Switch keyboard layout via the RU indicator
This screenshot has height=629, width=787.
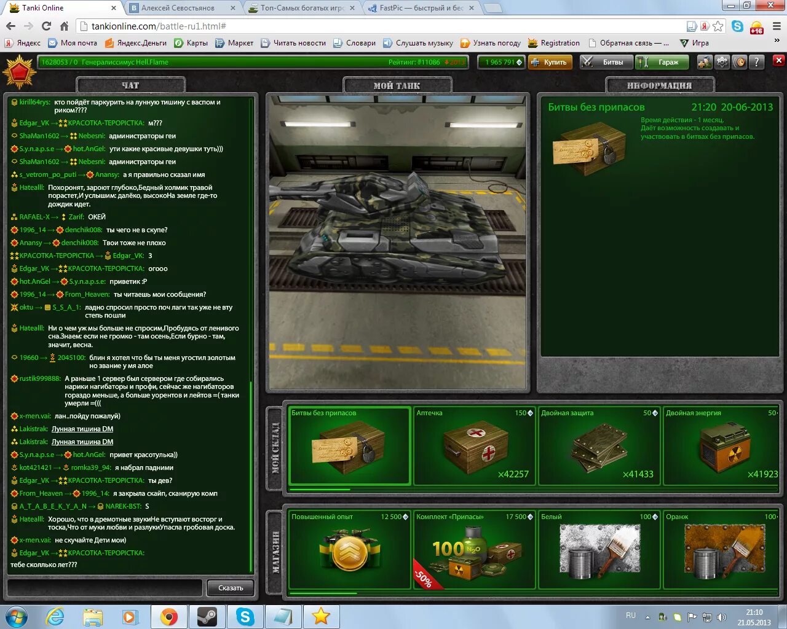[630, 615]
